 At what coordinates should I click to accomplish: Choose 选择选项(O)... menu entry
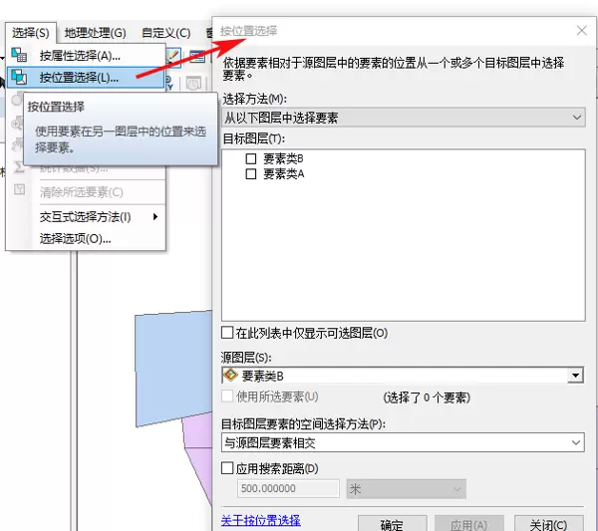pyautogui.click(x=75, y=238)
